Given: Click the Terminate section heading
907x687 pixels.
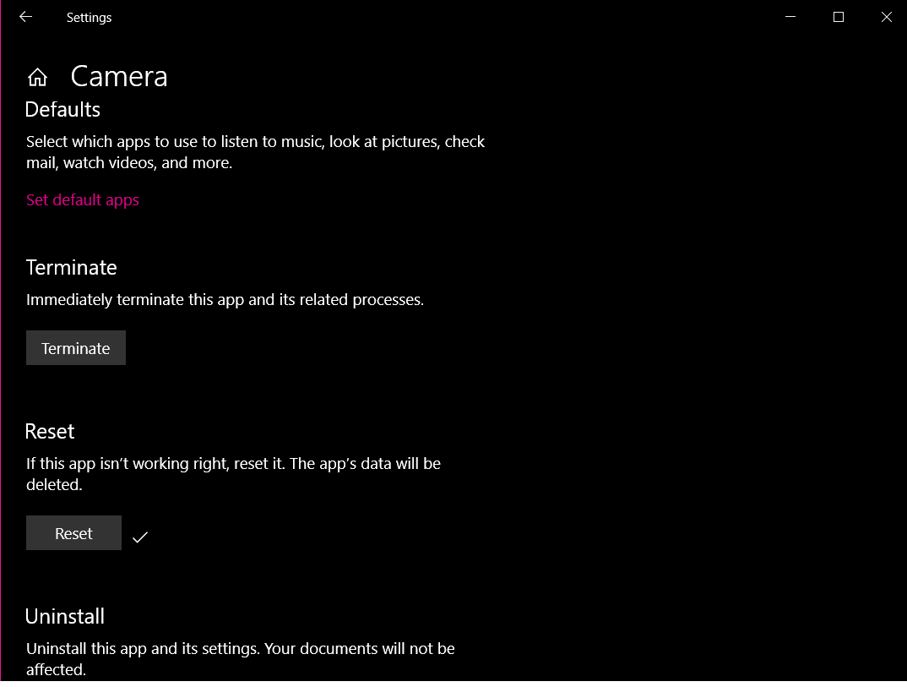Looking at the screenshot, I should pos(71,267).
